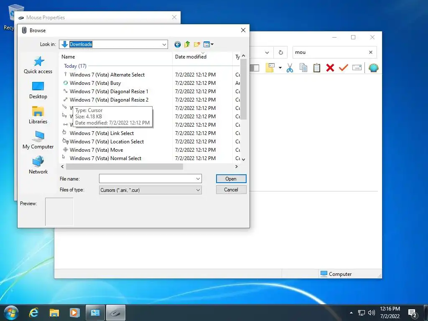Open Windows Start menu
The width and height of the screenshot is (428, 321).
(x=11, y=313)
